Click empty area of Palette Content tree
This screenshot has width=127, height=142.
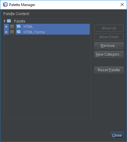pyautogui.click(x=47, y=76)
